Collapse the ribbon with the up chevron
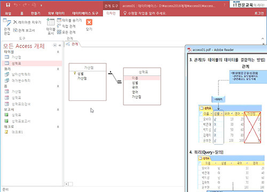Screen dimensions: 267x192 pos(263,38)
